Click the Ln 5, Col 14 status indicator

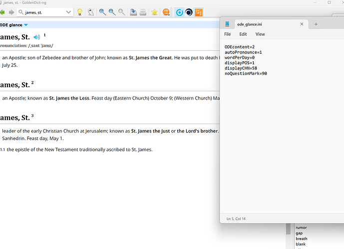pyautogui.click(x=236, y=219)
